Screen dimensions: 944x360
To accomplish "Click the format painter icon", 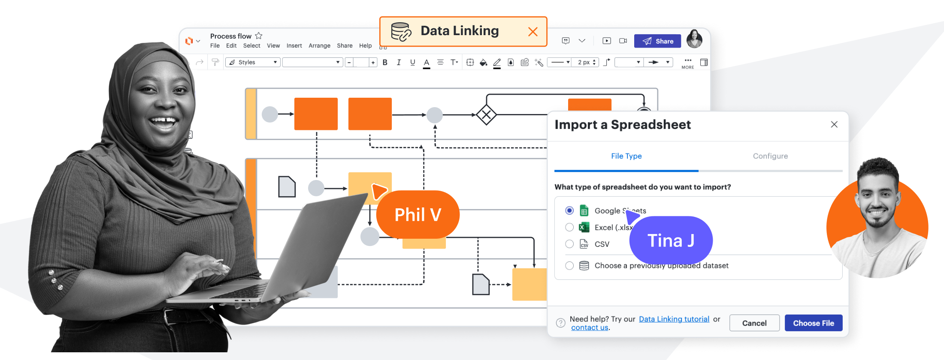I will point(215,63).
